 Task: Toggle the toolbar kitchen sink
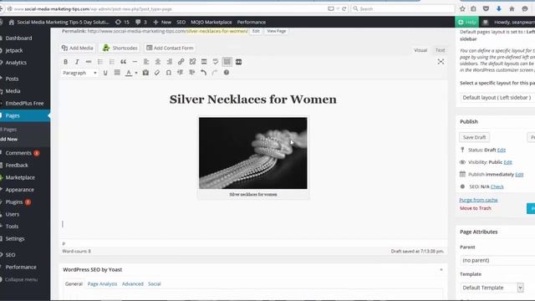click(x=227, y=62)
